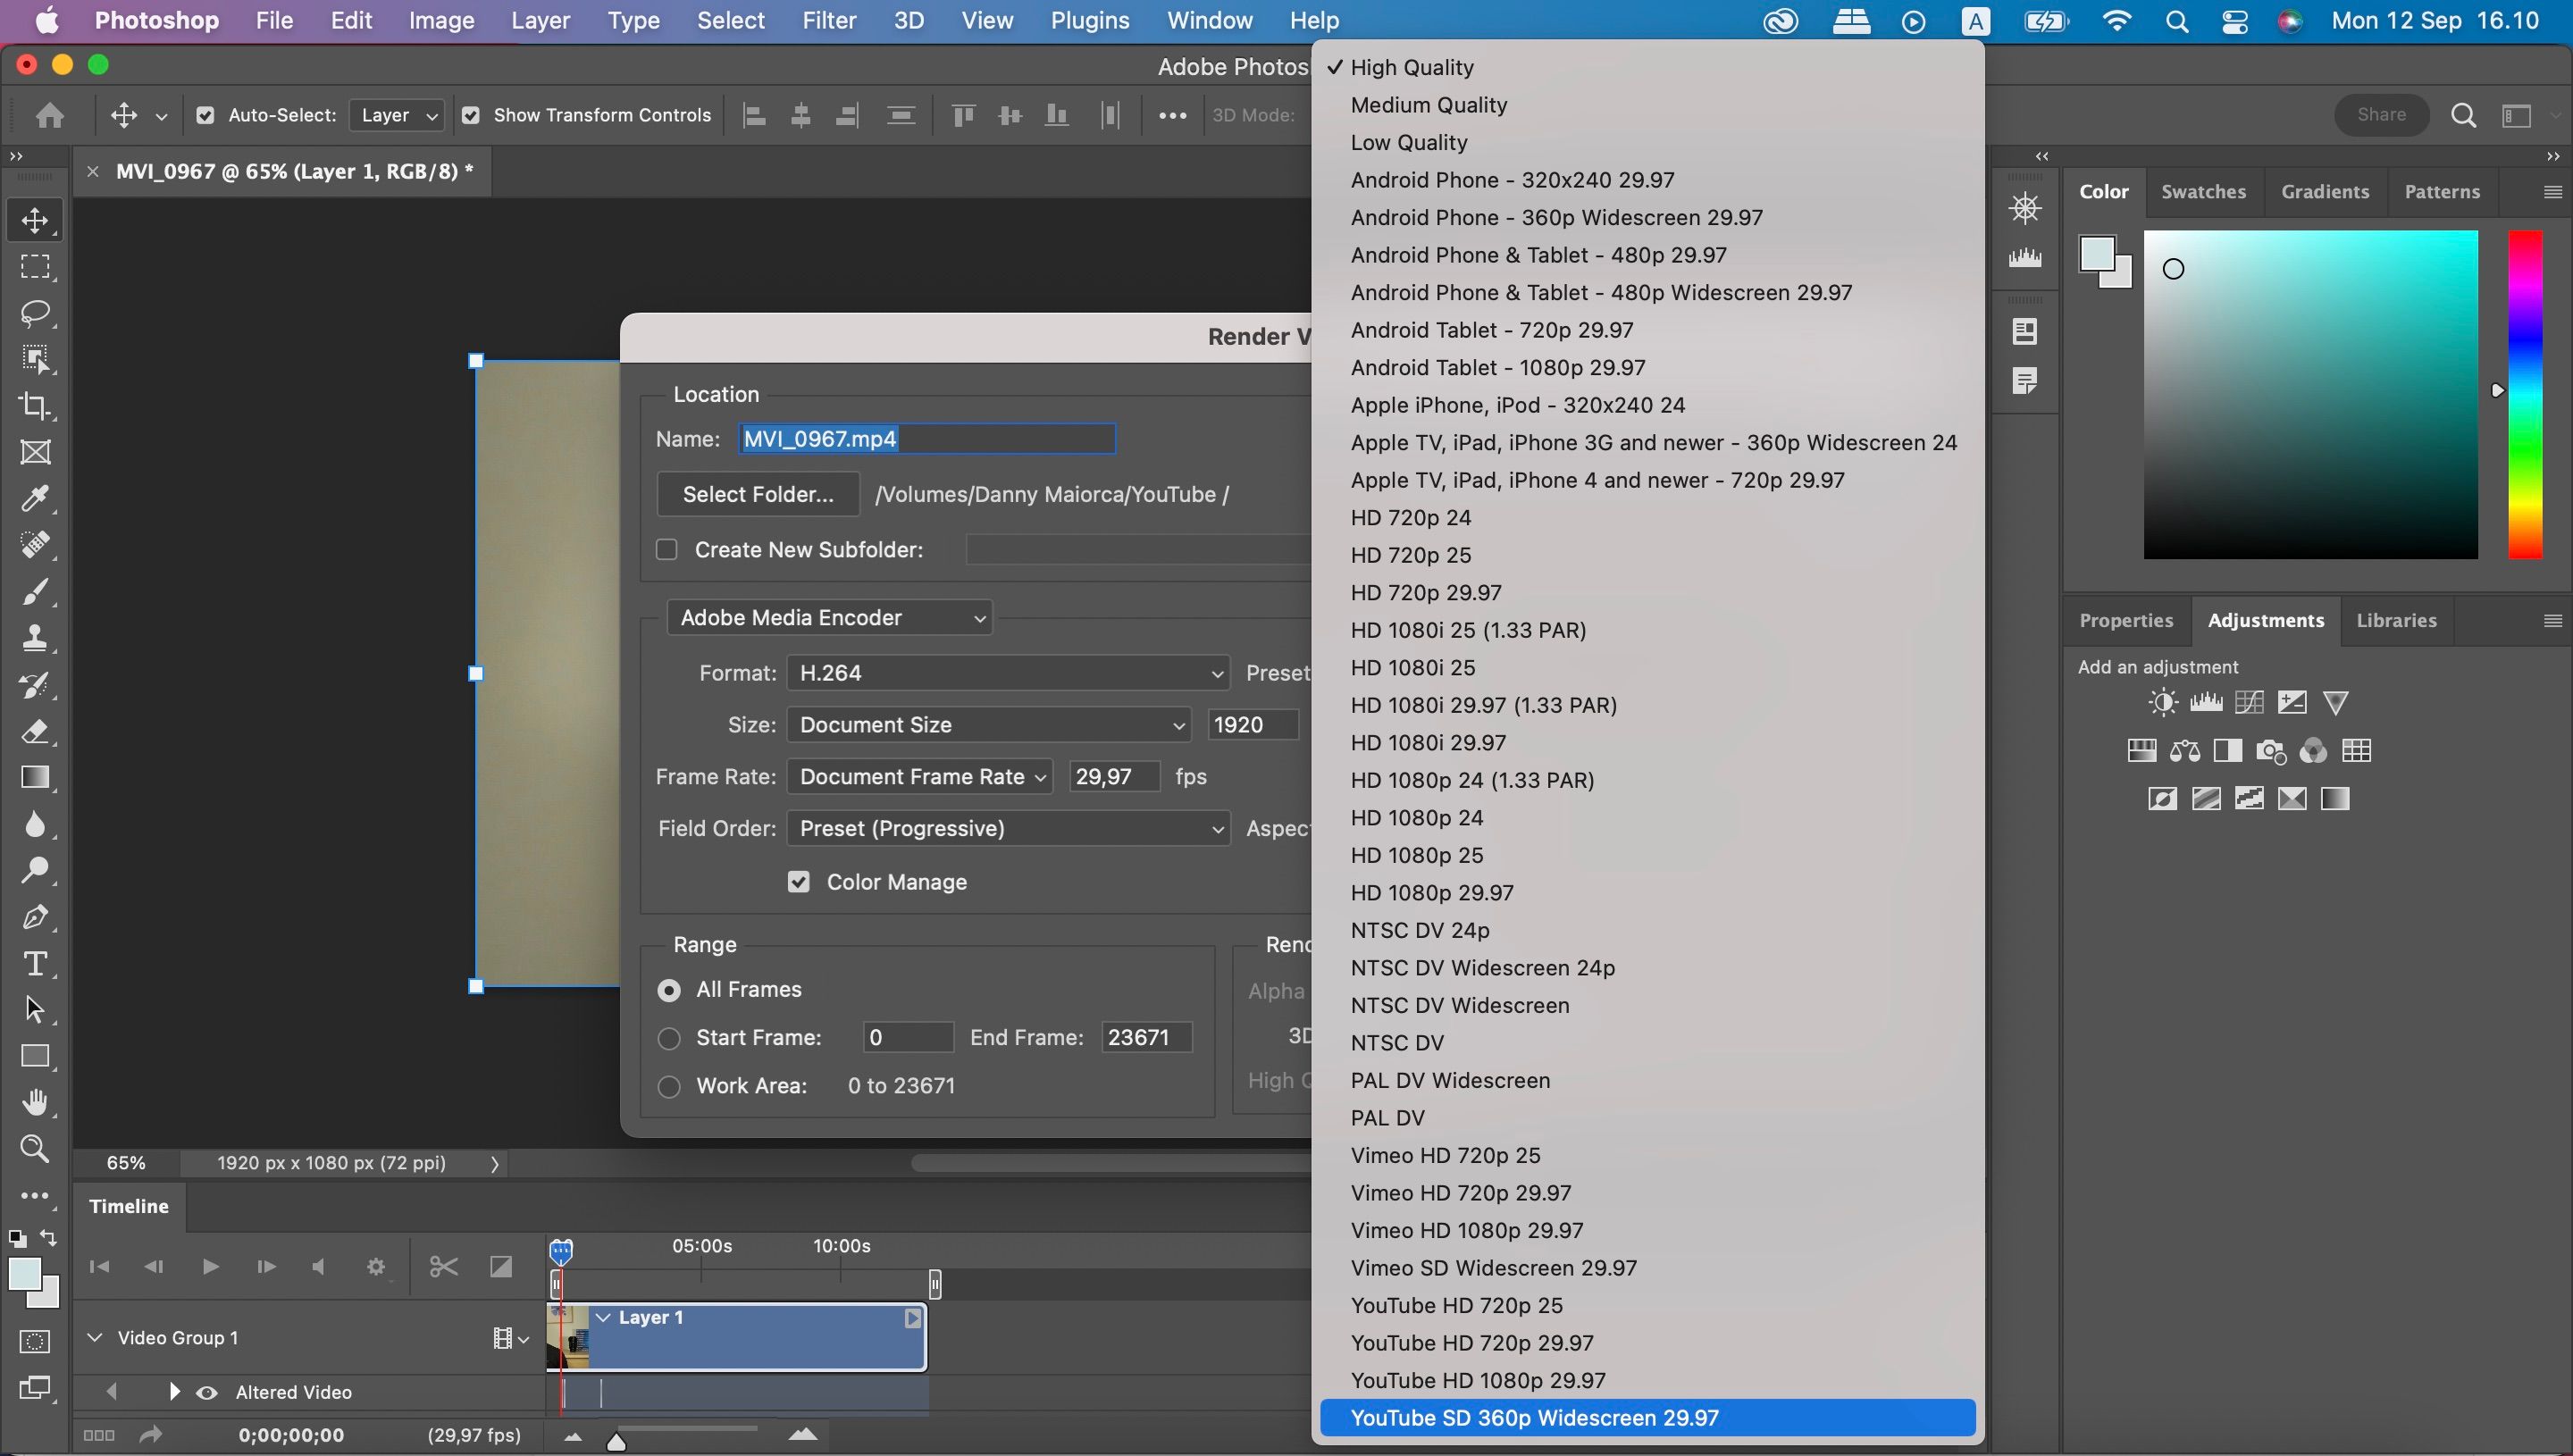This screenshot has height=1456, width=2573.
Task: Collapse the Video Group 1 track
Action: click(95, 1337)
